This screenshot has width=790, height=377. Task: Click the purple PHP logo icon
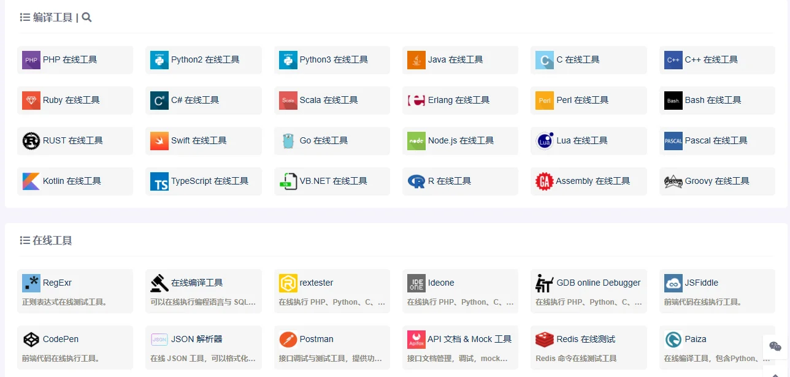(31, 59)
